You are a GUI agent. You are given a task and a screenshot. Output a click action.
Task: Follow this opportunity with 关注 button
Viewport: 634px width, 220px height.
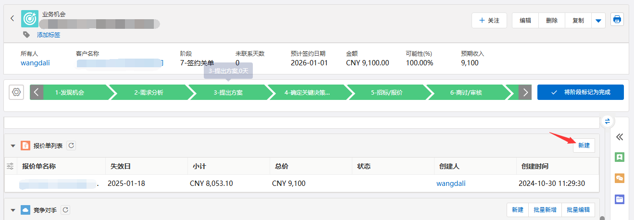(x=489, y=21)
